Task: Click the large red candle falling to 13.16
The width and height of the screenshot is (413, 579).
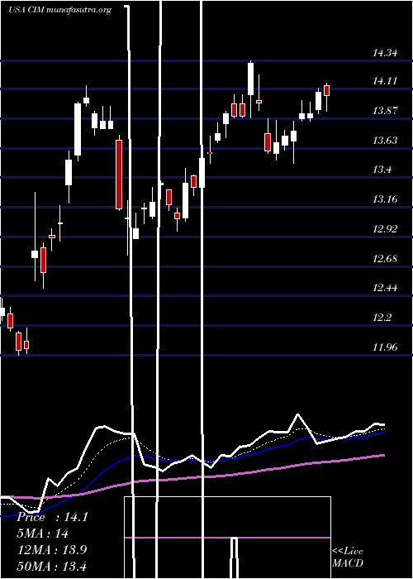Action: tap(119, 175)
